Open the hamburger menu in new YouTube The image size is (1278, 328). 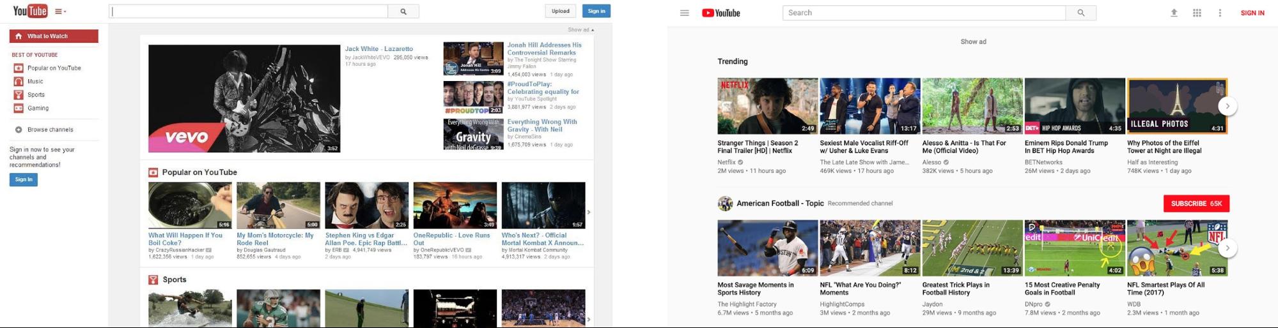click(x=685, y=13)
